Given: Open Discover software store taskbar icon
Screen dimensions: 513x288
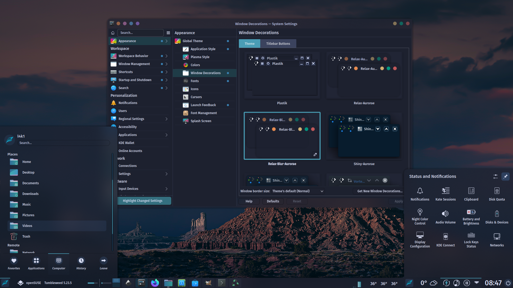Looking at the screenshot, I should [195, 283].
